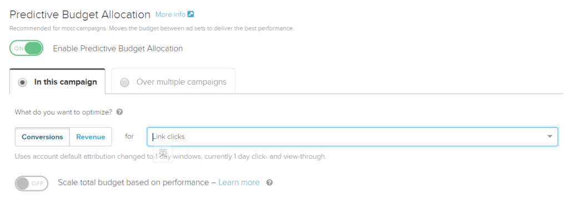Click the Predictive Budget Allocation heading

[x=80, y=14]
